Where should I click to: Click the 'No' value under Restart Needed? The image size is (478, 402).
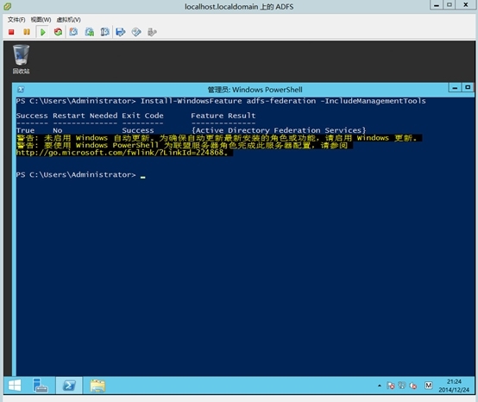[57, 130]
